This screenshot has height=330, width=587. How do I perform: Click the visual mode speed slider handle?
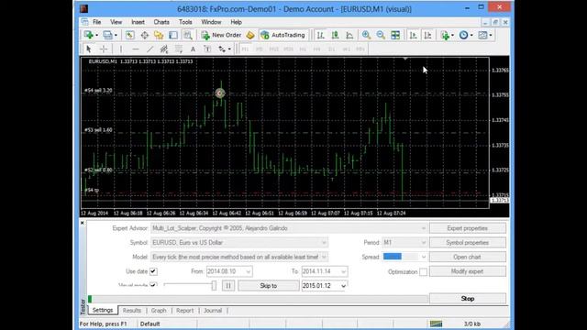point(214,285)
